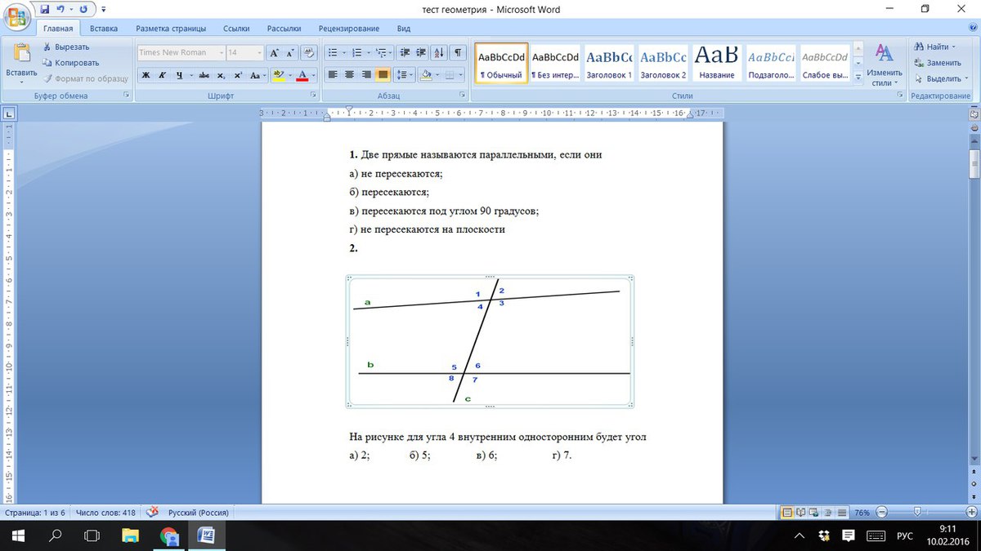
Task: Toggle bold (Ж) formatting
Action: tap(146, 75)
